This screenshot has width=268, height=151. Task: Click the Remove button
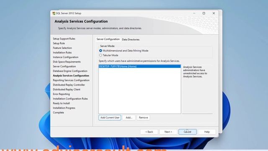(x=143, y=117)
